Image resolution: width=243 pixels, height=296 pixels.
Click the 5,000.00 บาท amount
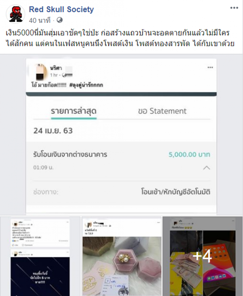pos(189,155)
